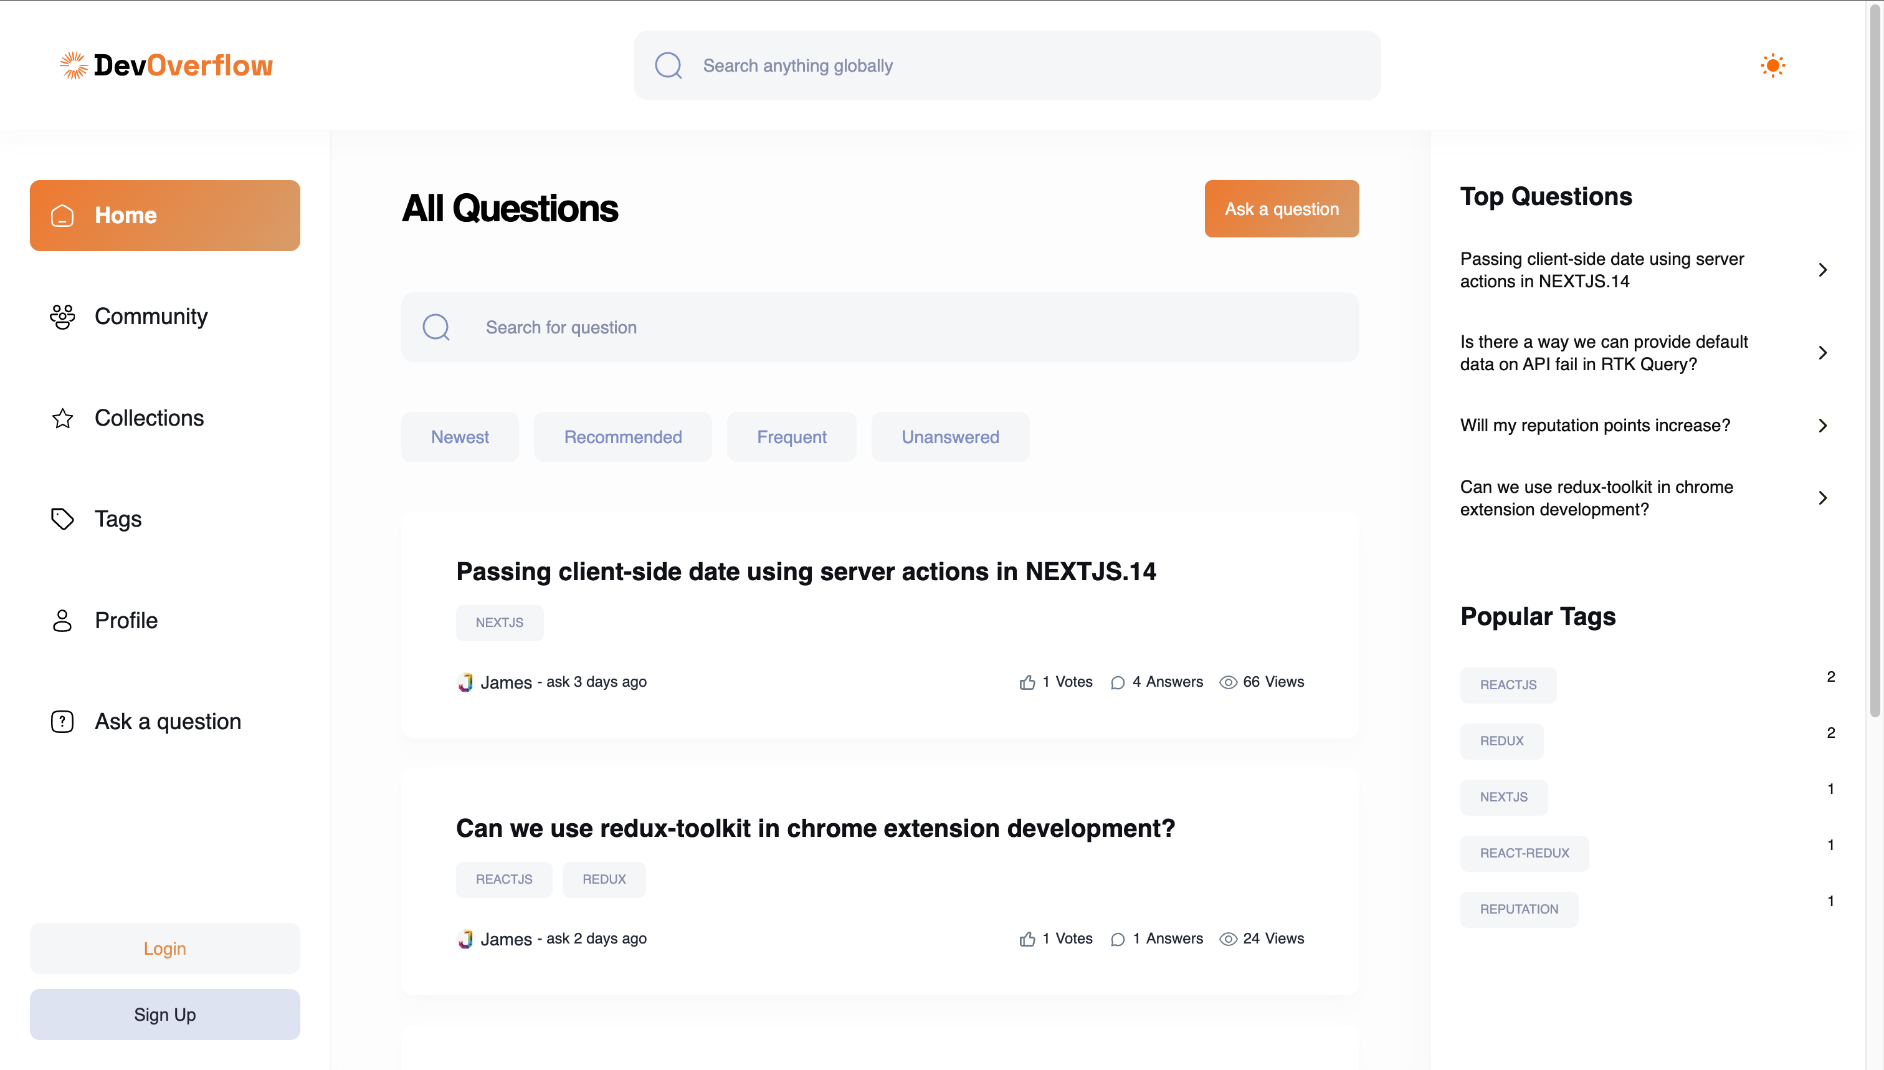Click views eye icon on NEXTJS.14 question

click(x=1228, y=683)
